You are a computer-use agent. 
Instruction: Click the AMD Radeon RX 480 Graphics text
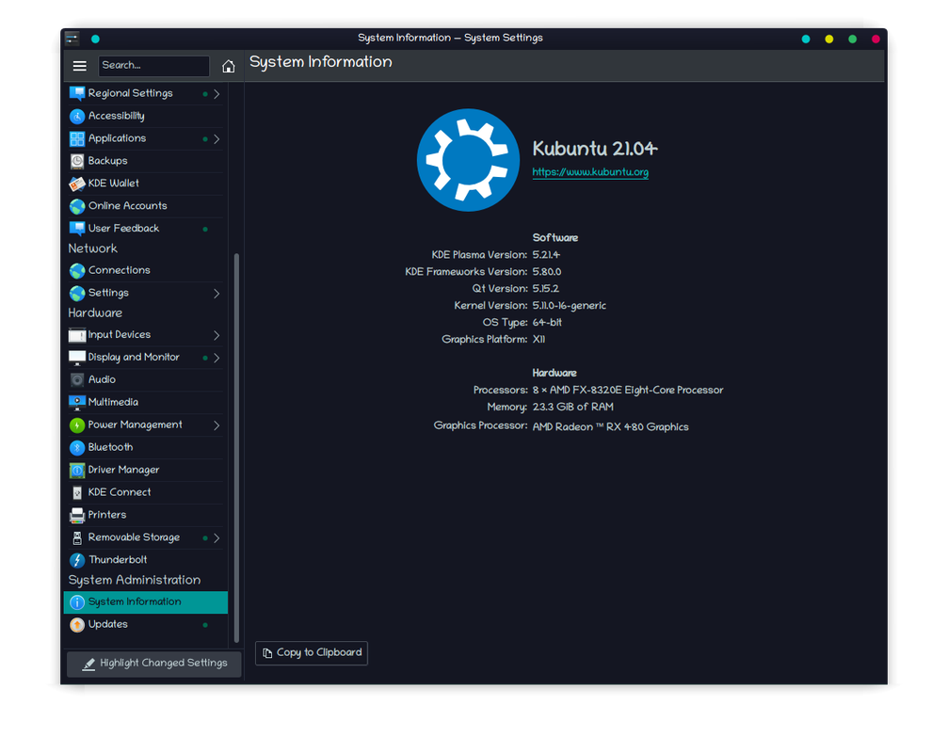coord(610,427)
